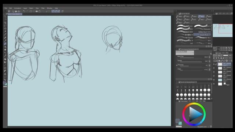235x132 pixels.
Task: Open the Layer menu
Action: point(25,8)
